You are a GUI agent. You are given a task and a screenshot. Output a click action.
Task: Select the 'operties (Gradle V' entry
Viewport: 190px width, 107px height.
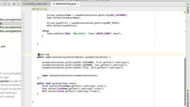tap(11, 81)
